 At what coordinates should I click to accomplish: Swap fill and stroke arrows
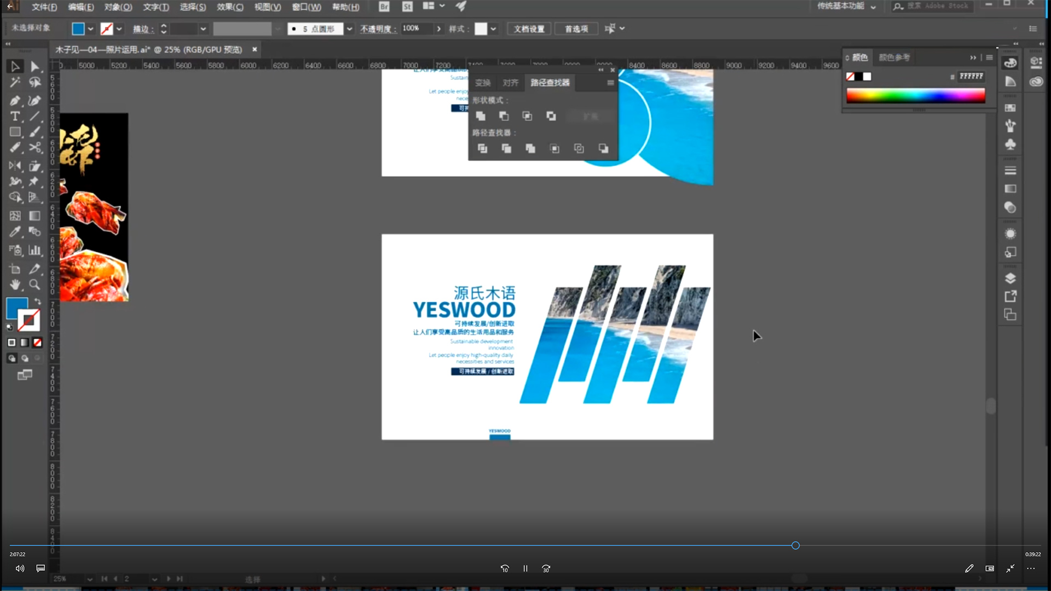(37, 302)
